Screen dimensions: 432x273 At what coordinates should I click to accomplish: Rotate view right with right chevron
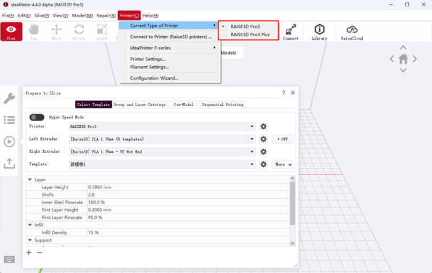pyautogui.click(x=414, y=59)
